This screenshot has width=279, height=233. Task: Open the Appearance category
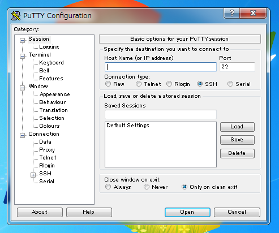pos(55,94)
